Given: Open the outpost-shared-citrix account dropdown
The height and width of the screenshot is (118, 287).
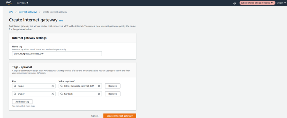Looking at the screenshot, I should pos(257,3).
